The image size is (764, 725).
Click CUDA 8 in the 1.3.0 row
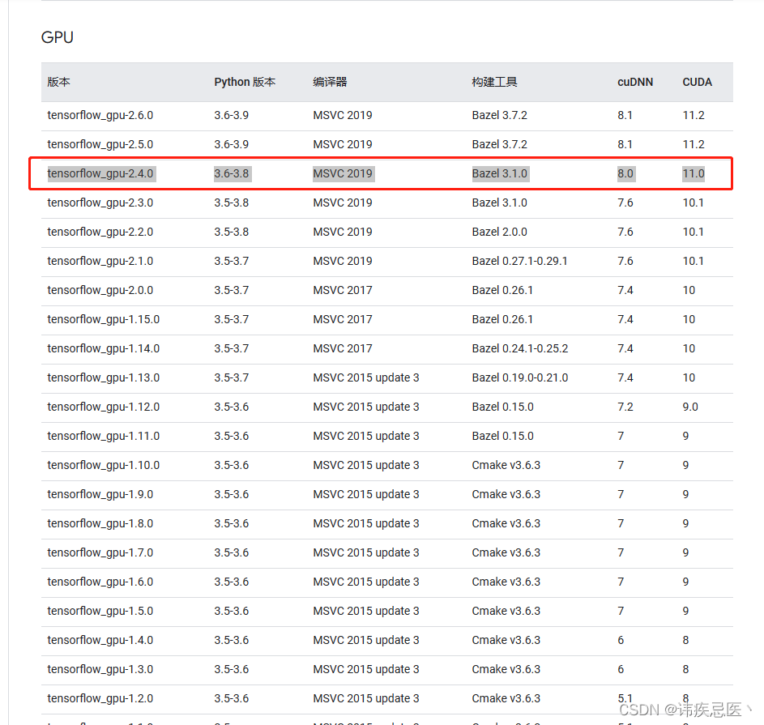click(685, 669)
